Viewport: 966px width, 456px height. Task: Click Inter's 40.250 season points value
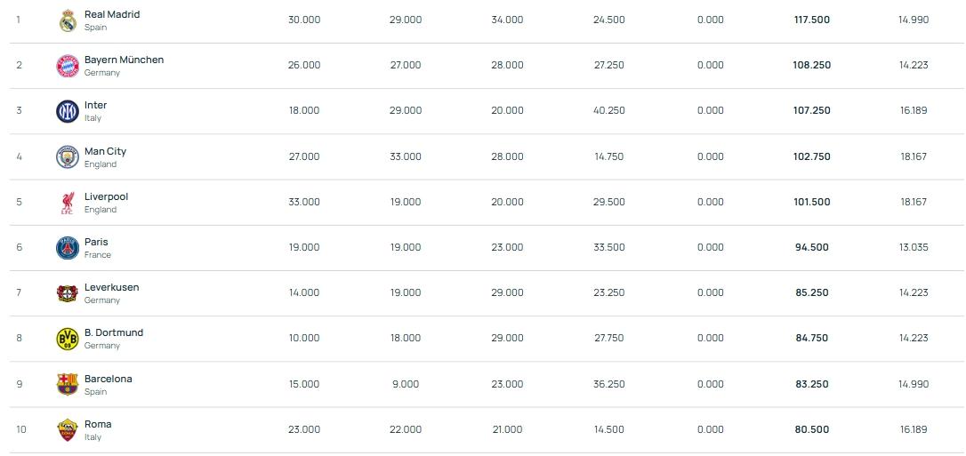pyautogui.click(x=608, y=111)
